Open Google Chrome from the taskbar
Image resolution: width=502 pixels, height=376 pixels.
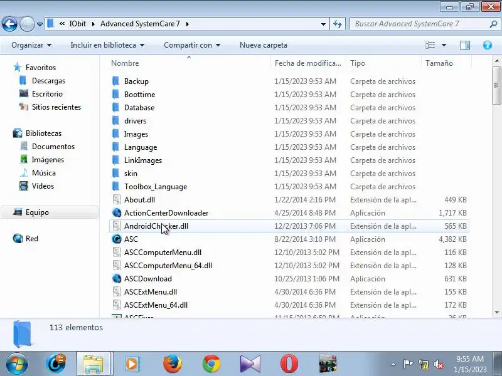211,363
